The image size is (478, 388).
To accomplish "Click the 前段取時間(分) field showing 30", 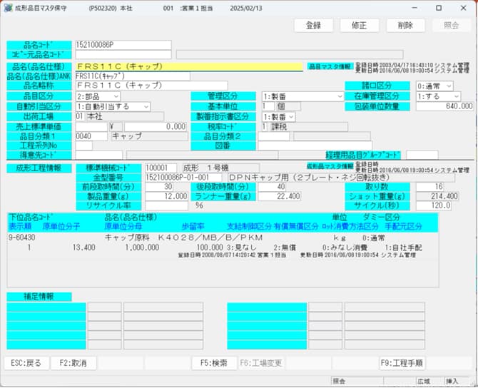I will click(159, 187).
